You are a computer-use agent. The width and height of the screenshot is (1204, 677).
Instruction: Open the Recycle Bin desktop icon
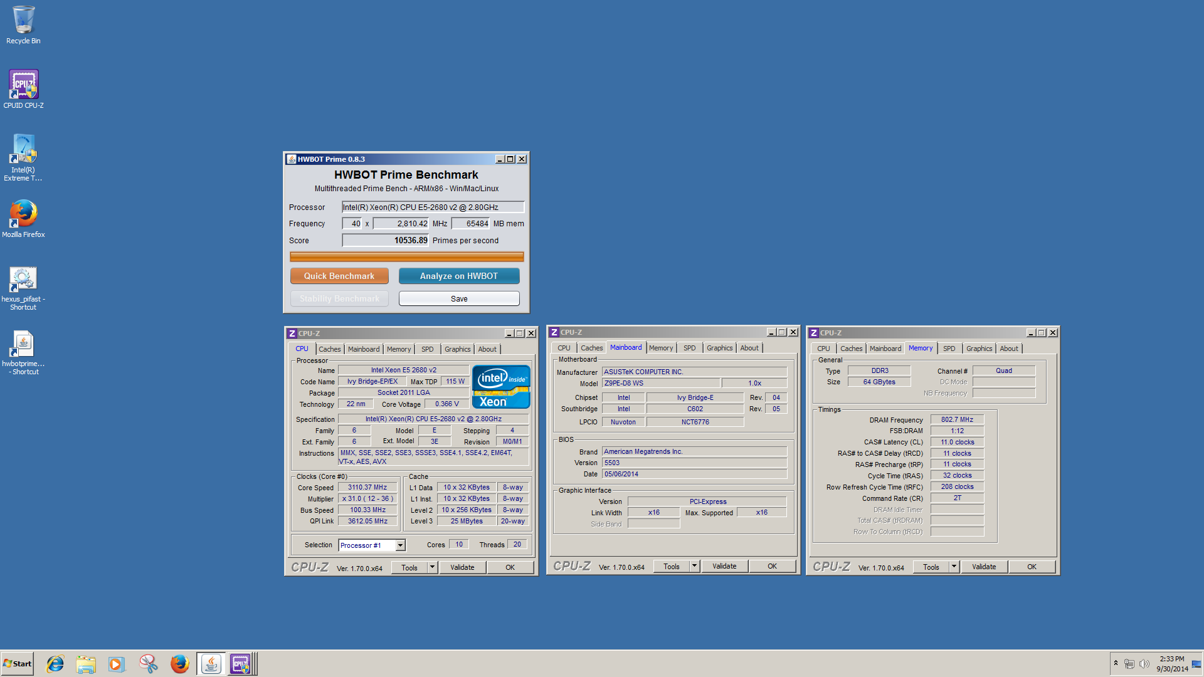(23, 25)
